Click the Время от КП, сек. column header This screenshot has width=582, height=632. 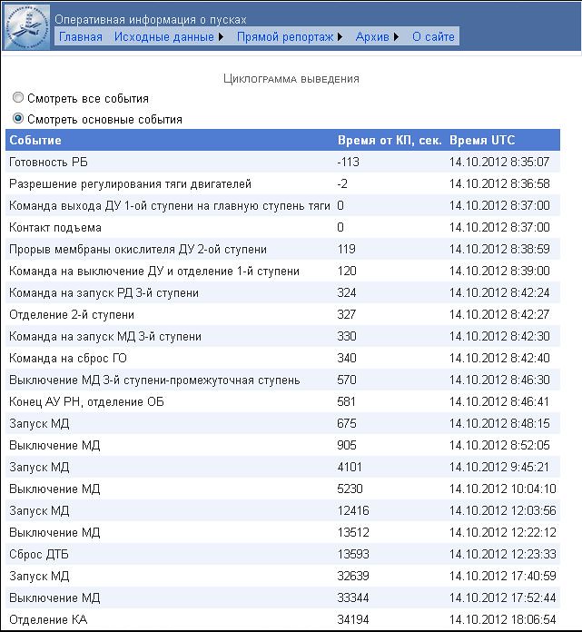(390, 141)
